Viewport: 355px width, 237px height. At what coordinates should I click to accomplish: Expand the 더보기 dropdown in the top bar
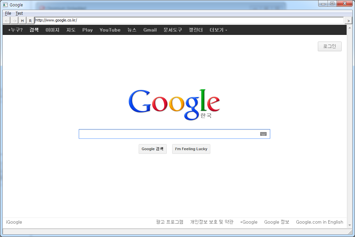pyautogui.click(x=218, y=30)
